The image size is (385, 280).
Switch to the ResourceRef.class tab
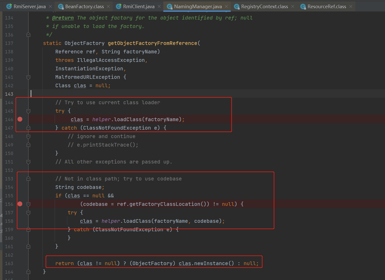coord(327,6)
